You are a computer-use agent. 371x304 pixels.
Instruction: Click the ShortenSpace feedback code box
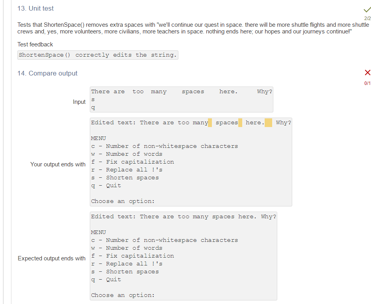click(x=97, y=55)
